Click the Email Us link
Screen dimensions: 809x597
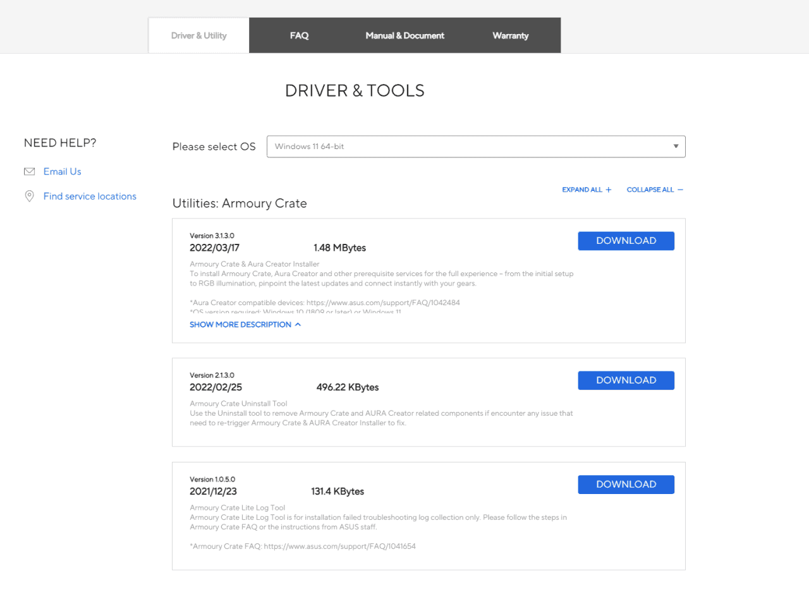tap(62, 172)
